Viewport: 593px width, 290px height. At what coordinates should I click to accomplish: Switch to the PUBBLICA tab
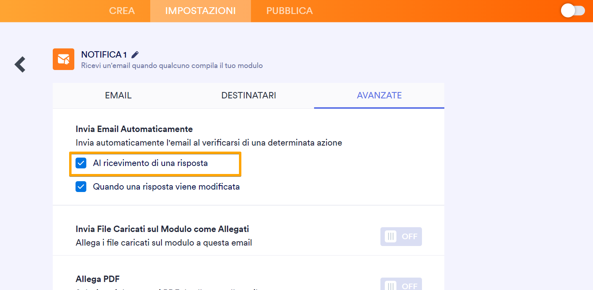pyautogui.click(x=290, y=11)
